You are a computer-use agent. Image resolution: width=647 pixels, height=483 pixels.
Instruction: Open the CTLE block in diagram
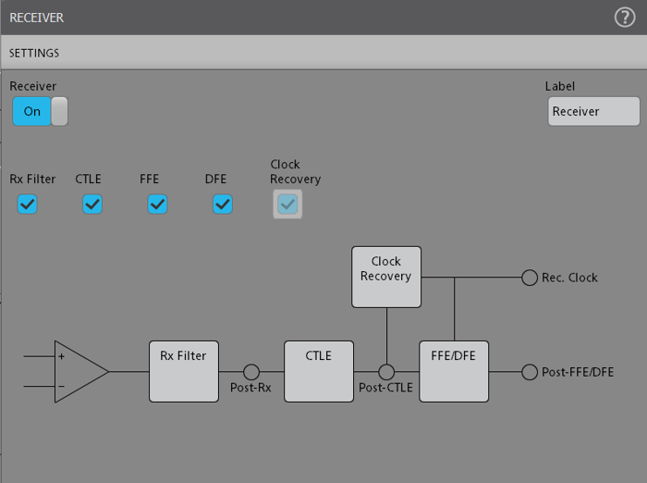pyautogui.click(x=319, y=371)
